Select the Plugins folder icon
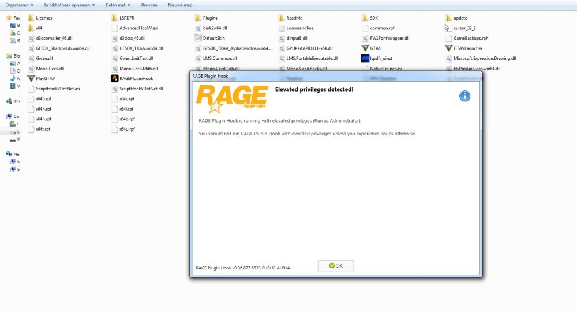The image size is (577, 312). click(198, 18)
